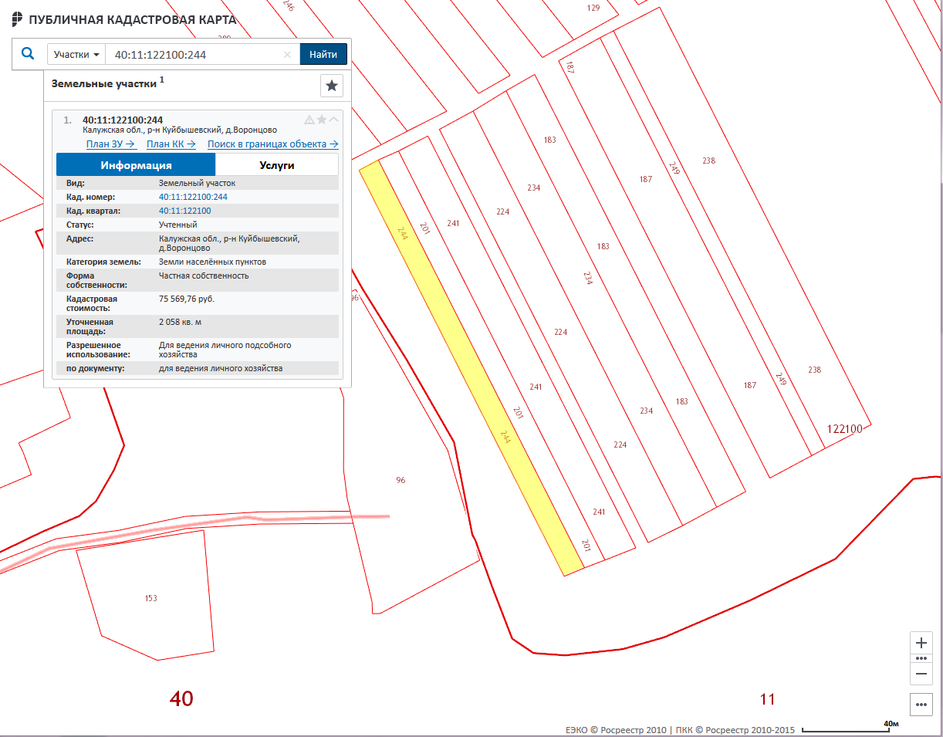This screenshot has height=737, width=943.
Task: Click the cadastral quarter 40:11:122100 link
Action: (x=184, y=211)
